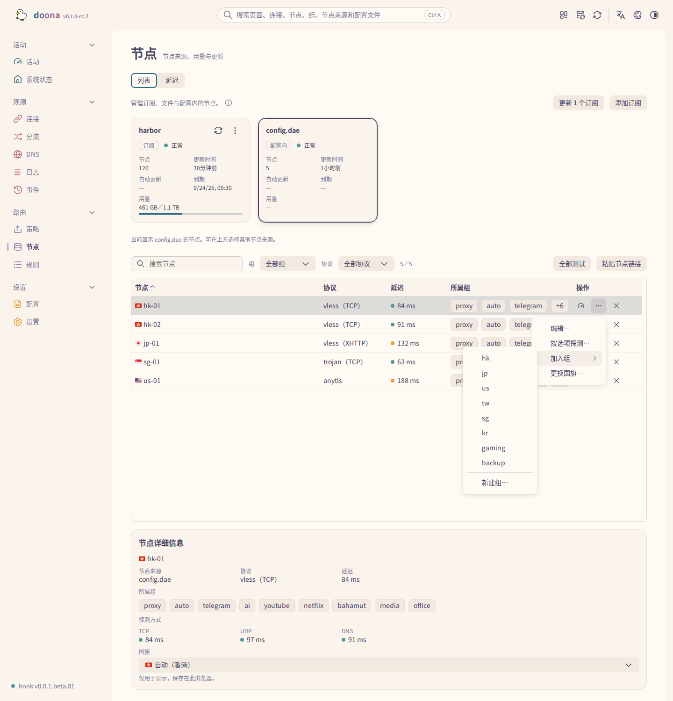Switch to the 延迟 tab
This screenshot has width=673, height=701.
pyautogui.click(x=172, y=80)
